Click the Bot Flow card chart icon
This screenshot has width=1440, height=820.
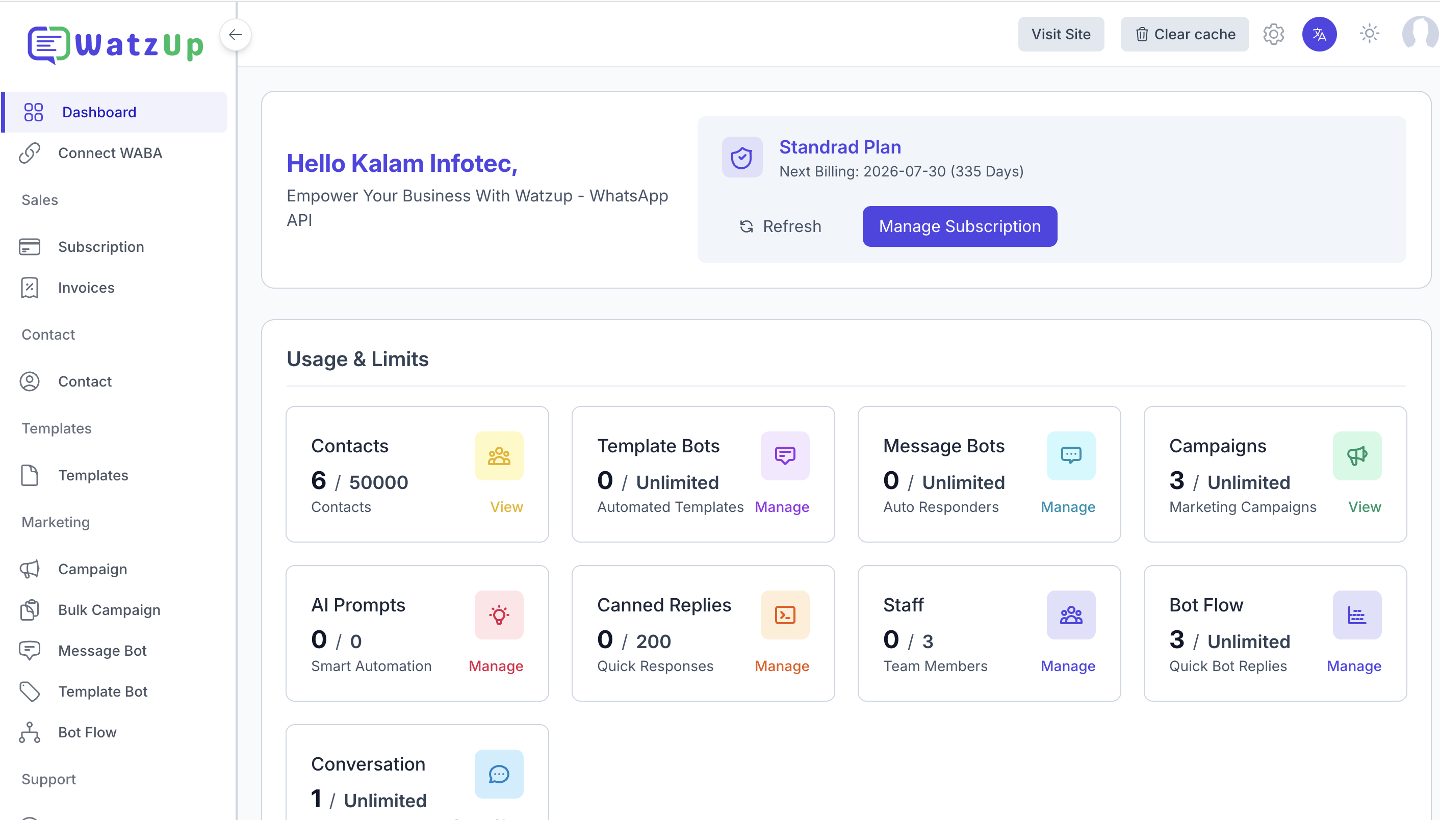[1357, 615]
